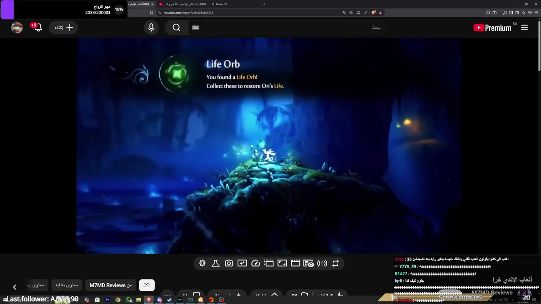
Task: Click the sparkle filters icon
Action: 242,263
